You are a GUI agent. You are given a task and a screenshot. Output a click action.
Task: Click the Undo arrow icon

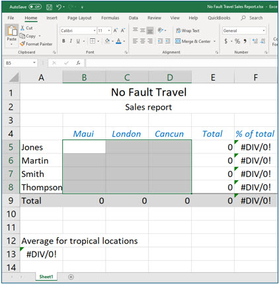coord(59,7)
